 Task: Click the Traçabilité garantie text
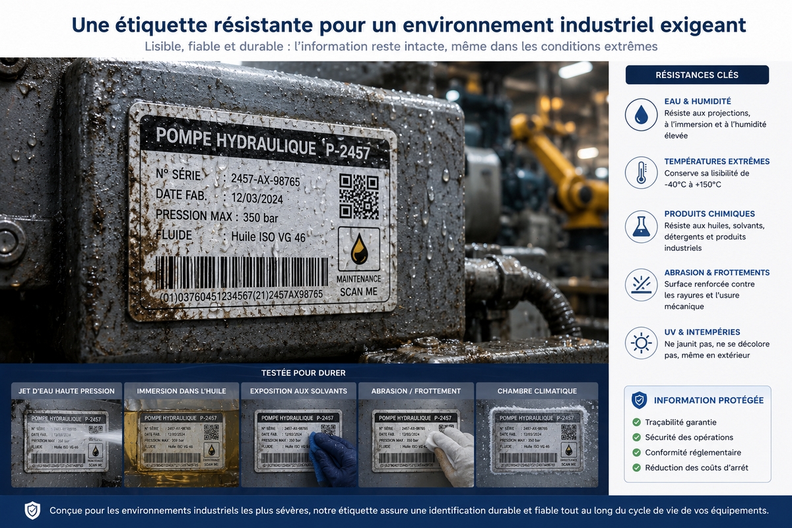tap(681, 422)
